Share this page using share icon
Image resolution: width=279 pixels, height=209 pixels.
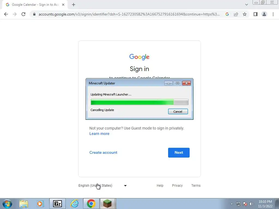pos(236,14)
